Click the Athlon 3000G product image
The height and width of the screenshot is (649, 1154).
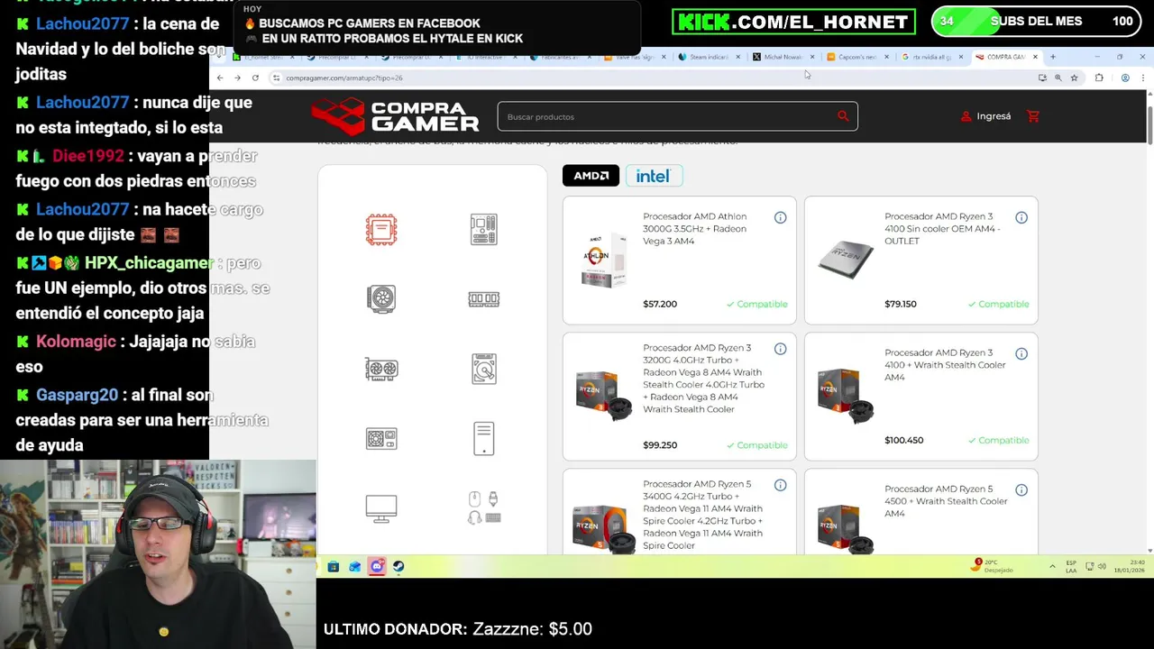click(x=603, y=261)
